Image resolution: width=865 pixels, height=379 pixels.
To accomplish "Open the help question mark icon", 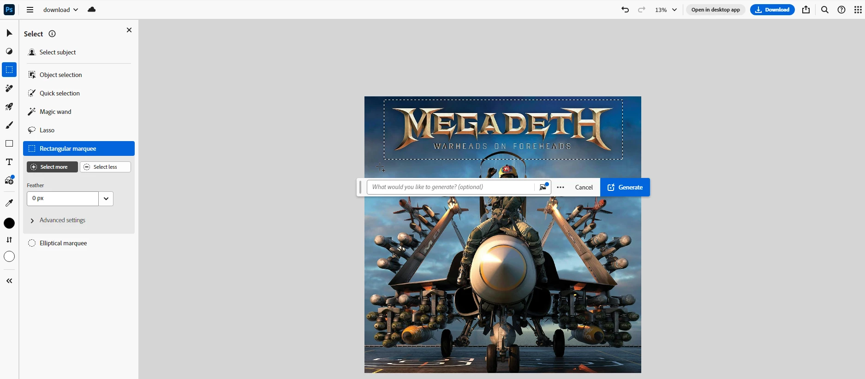I will click(x=841, y=10).
